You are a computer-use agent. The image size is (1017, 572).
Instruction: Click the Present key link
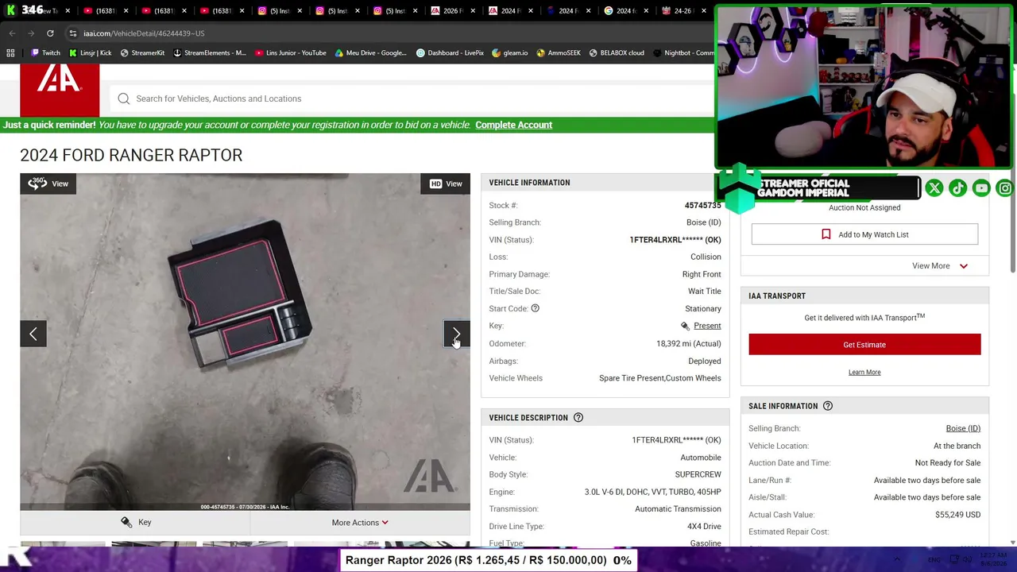(x=707, y=326)
